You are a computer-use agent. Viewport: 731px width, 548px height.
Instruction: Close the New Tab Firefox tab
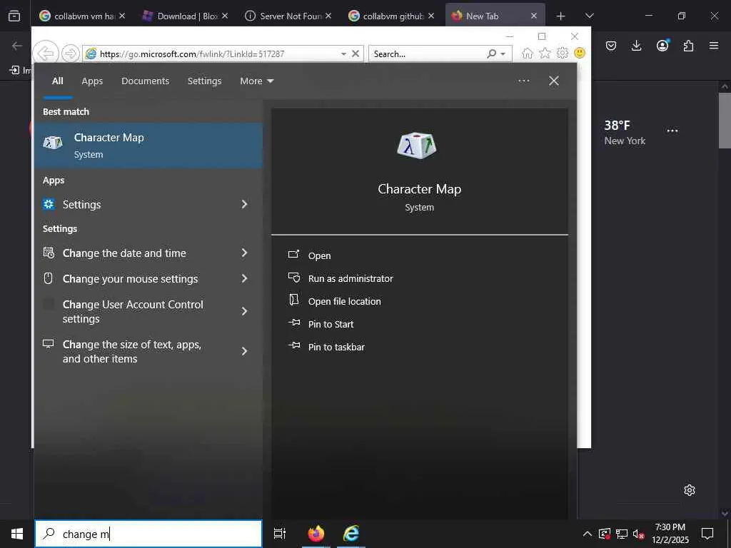[x=534, y=16]
